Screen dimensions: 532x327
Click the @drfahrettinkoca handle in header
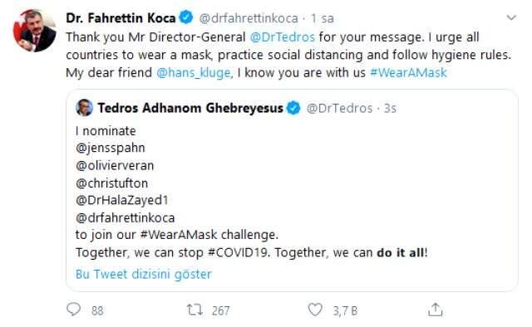pyautogui.click(x=249, y=18)
